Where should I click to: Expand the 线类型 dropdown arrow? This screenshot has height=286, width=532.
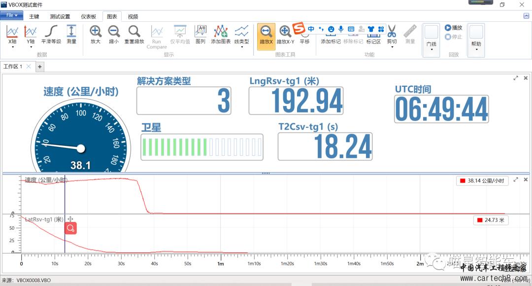[242, 47]
